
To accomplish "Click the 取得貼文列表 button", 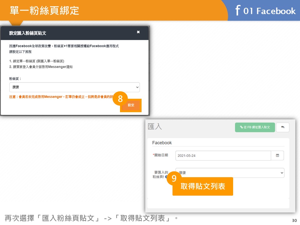I will pyautogui.click(x=203, y=187).
